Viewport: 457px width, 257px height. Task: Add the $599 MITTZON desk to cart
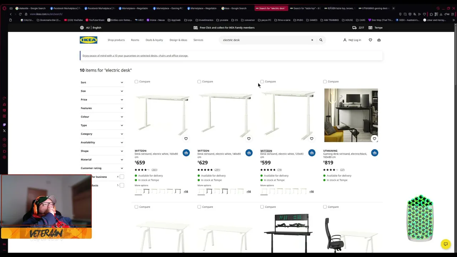(312, 153)
